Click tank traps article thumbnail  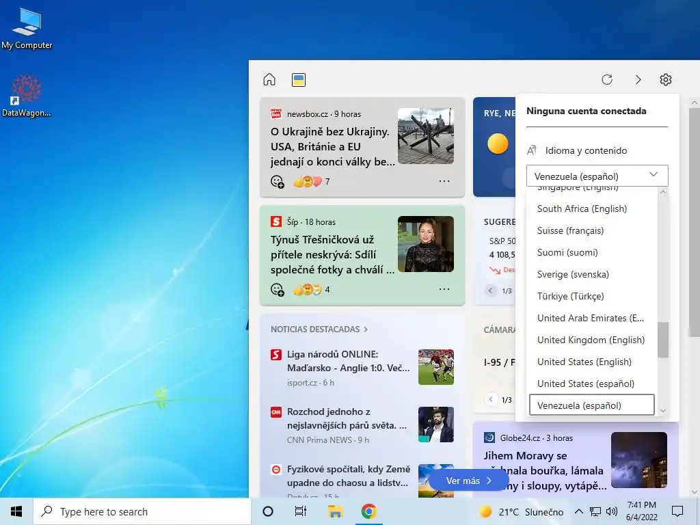click(x=426, y=136)
